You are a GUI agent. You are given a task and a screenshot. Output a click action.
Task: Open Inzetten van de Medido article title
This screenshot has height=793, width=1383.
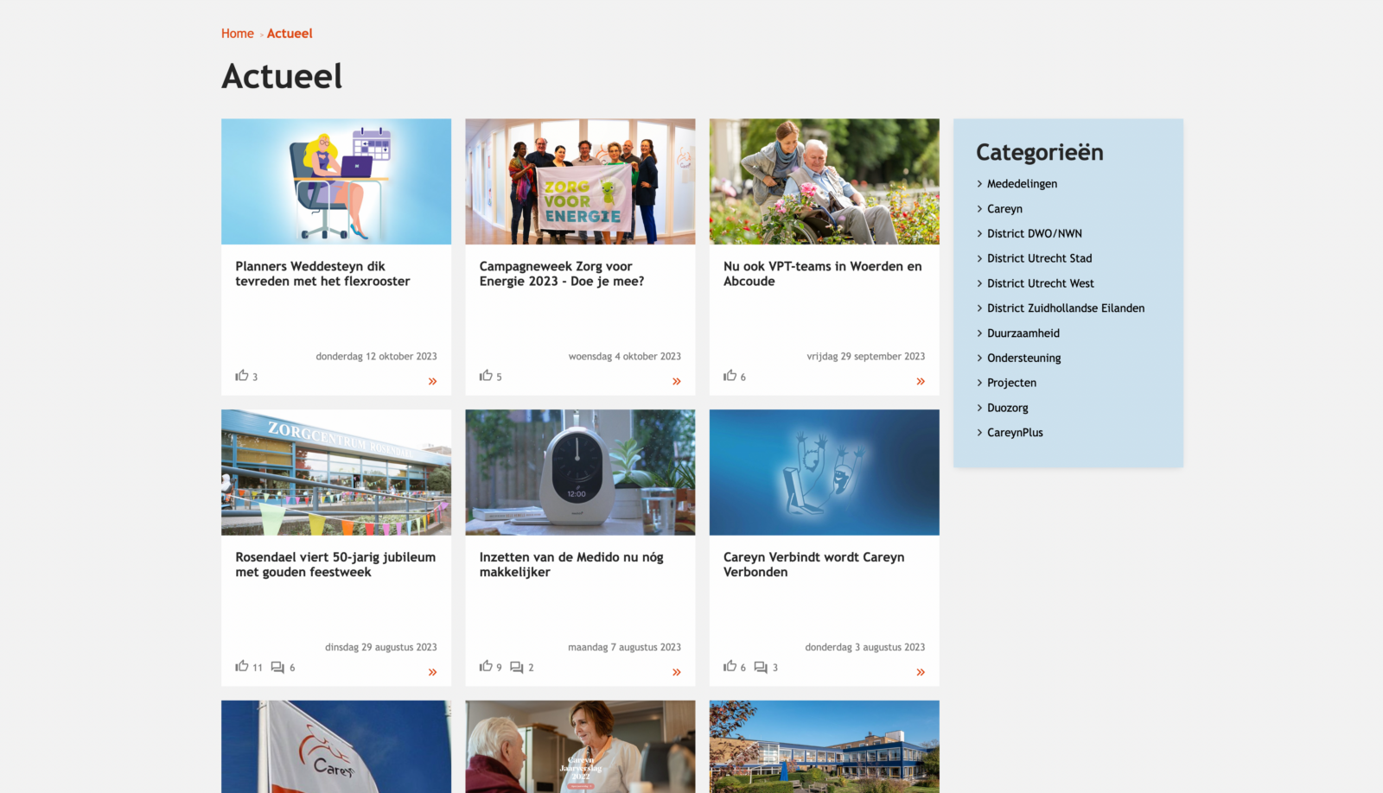click(x=571, y=565)
